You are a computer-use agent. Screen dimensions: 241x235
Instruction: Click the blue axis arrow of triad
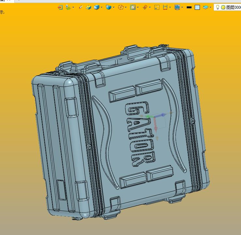pos(161,115)
